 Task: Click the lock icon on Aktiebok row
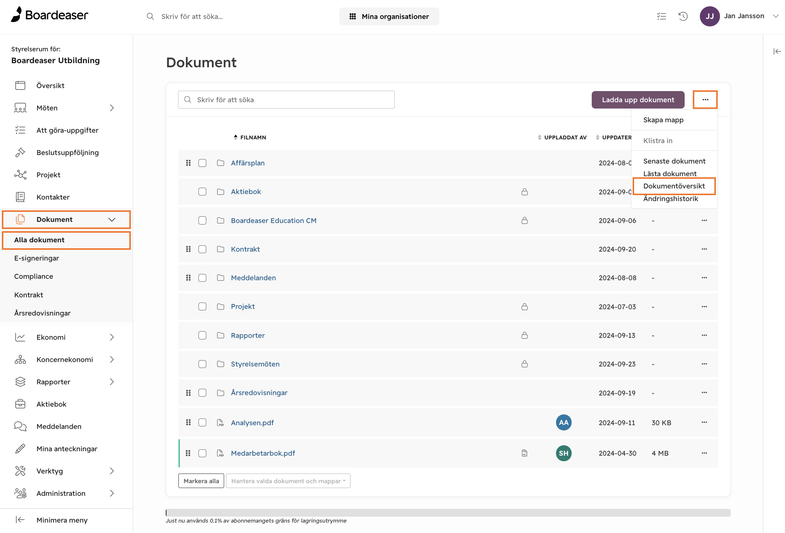(x=524, y=192)
